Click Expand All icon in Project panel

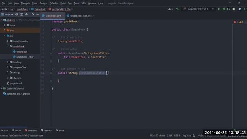22,14
